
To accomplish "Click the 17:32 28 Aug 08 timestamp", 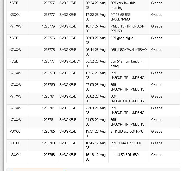I will pos(96,17).
